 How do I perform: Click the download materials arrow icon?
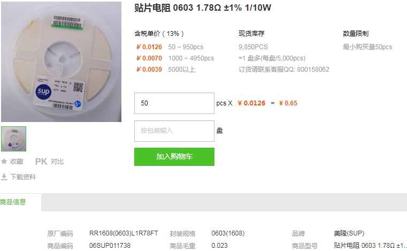4,177
